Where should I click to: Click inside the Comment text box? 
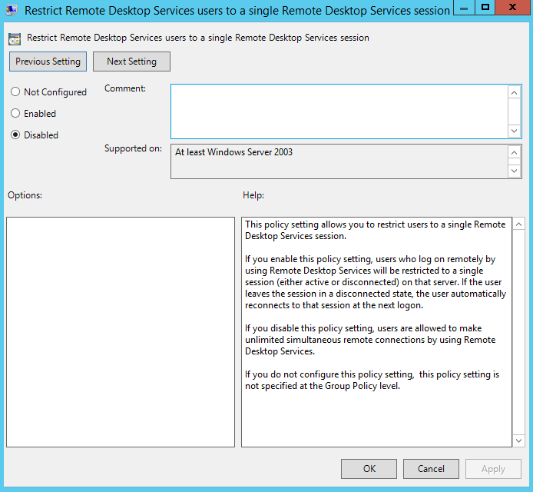click(x=339, y=111)
